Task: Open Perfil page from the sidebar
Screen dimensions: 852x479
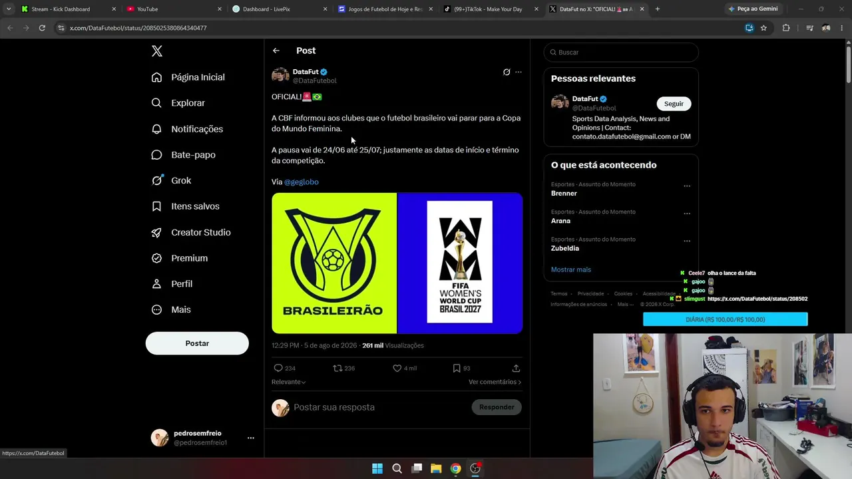Action: click(x=172, y=284)
